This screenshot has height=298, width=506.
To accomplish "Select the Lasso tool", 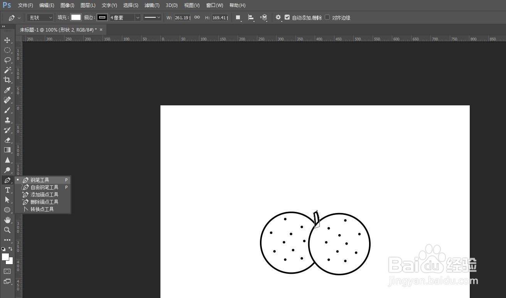I will (x=7, y=60).
